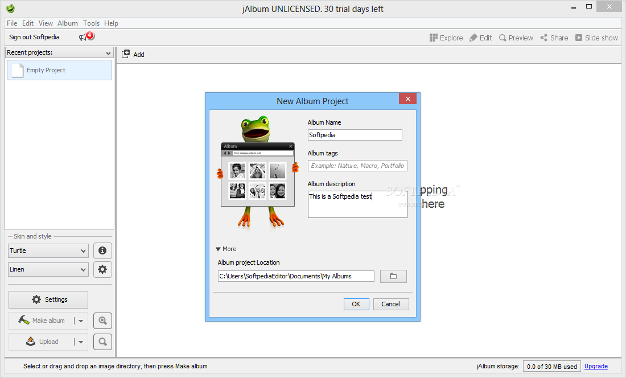Open the Edit menu in menu bar
626x378 pixels.
pos(27,23)
